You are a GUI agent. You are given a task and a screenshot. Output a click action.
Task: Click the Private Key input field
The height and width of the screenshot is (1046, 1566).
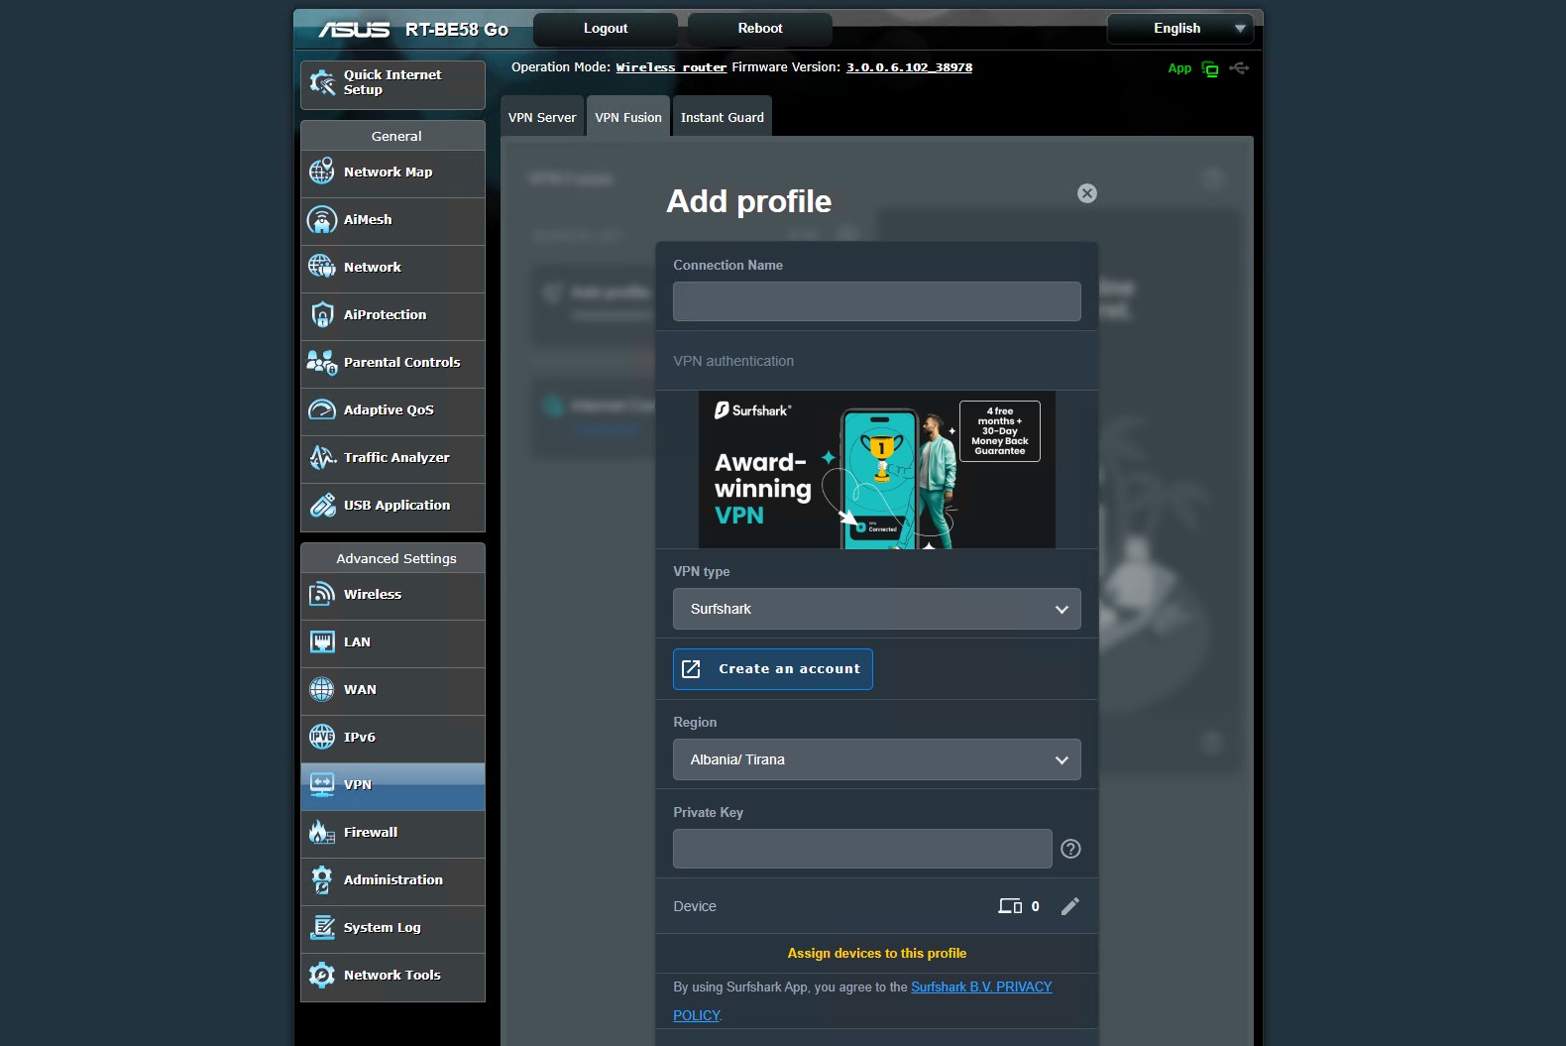pyautogui.click(x=862, y=849)
